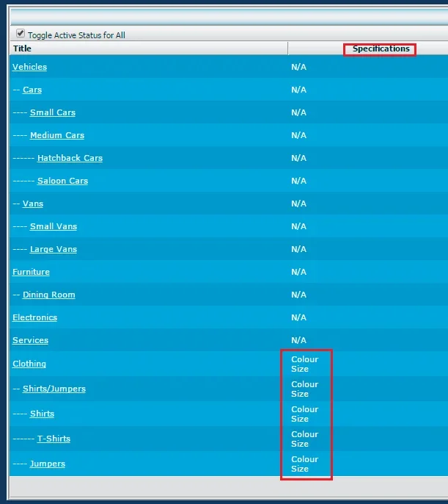Screen dimensions: 448x504
Task: Open the Medium Cars link
Action: click(x=57, y=135)
